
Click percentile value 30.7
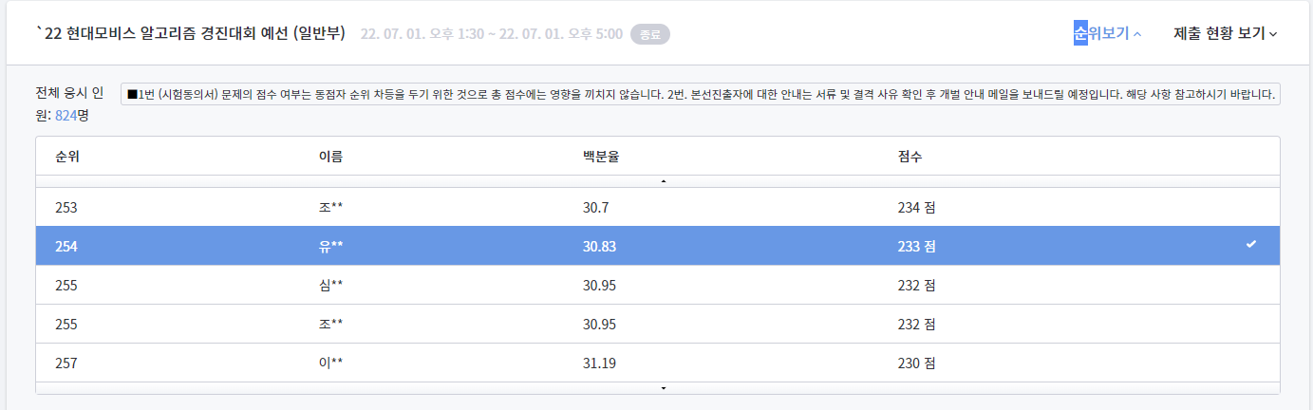point(596,206)
